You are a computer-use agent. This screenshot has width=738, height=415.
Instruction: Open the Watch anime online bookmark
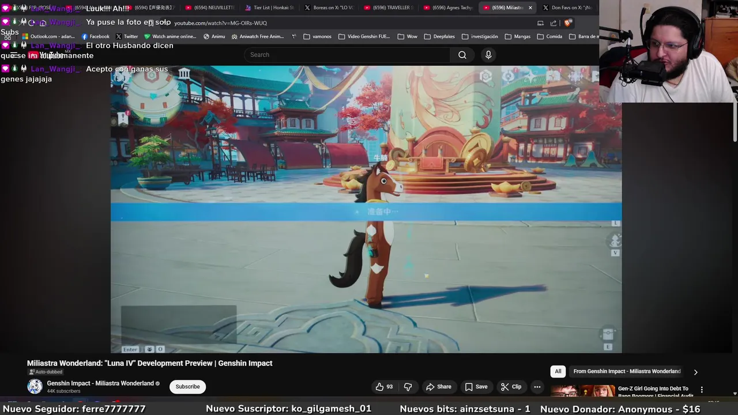coord(171,36)
